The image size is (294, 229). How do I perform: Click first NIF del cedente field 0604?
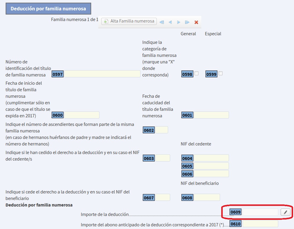(211, 158)
